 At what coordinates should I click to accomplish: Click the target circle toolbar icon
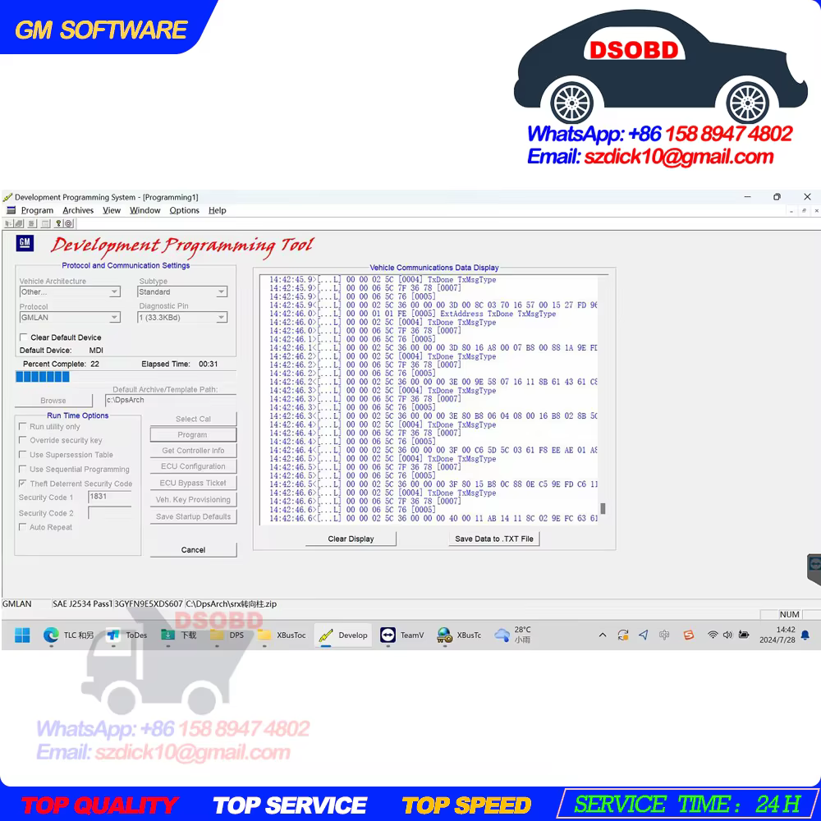click(x=69, y=223)
